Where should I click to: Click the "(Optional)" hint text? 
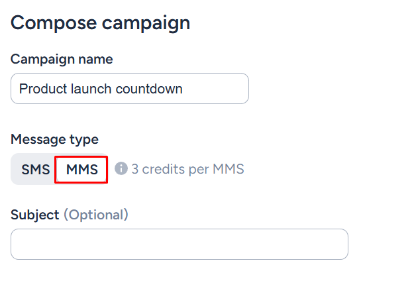point(95,215)
